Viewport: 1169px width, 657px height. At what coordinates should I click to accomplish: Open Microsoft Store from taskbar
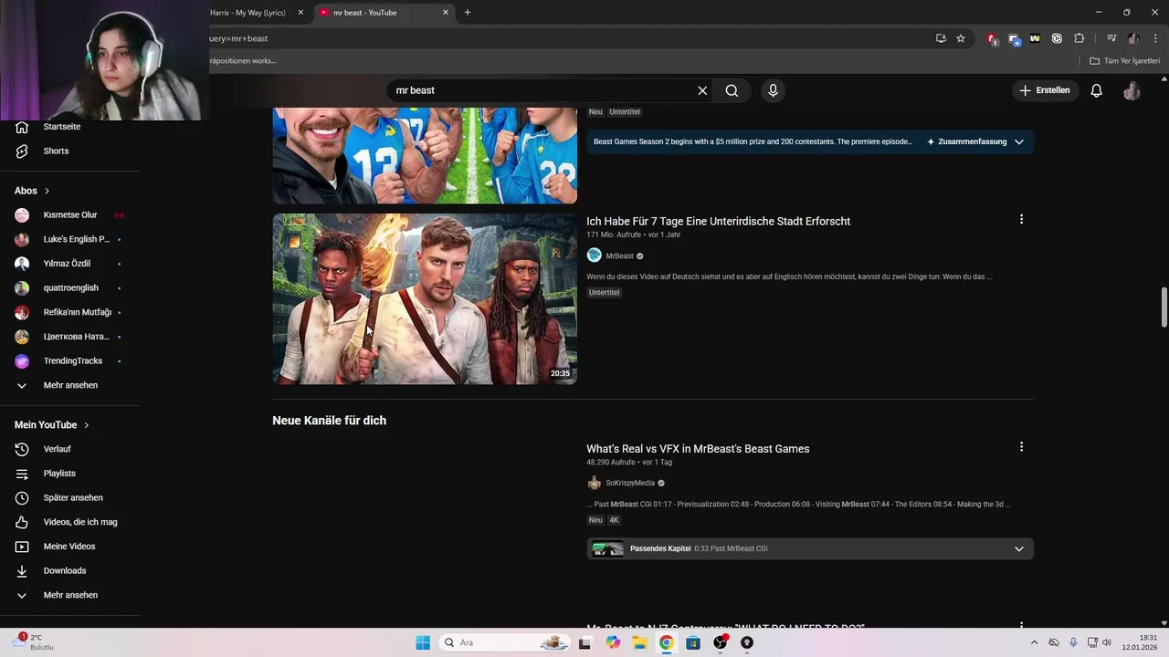[693, 642]
